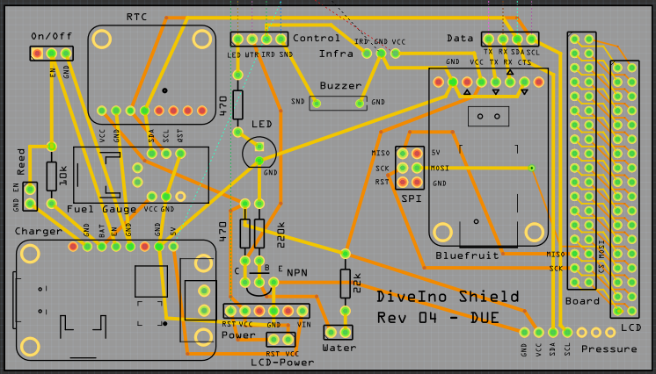Select the LCD-Power label
Image resolution: width=656 pixels, height=374 pixels.
282,363
